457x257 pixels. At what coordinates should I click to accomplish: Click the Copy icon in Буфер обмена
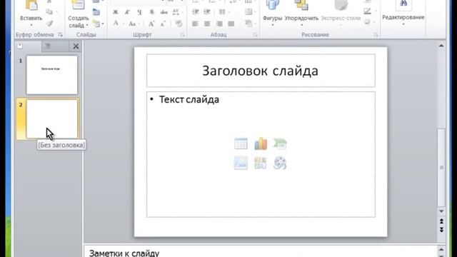[49, 11]
